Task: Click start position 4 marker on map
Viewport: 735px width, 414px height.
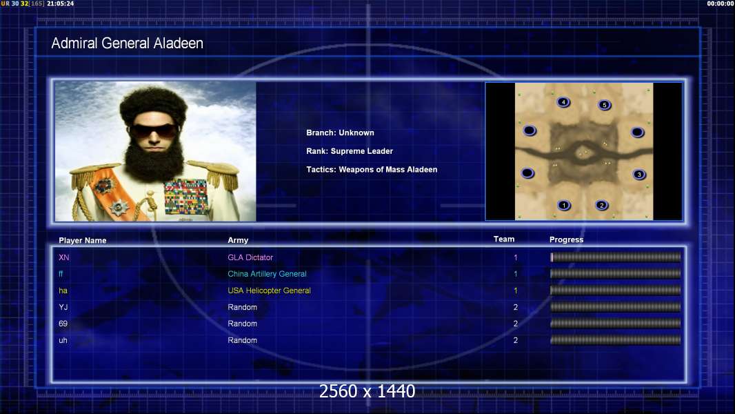Action: (x=563, y=101)
